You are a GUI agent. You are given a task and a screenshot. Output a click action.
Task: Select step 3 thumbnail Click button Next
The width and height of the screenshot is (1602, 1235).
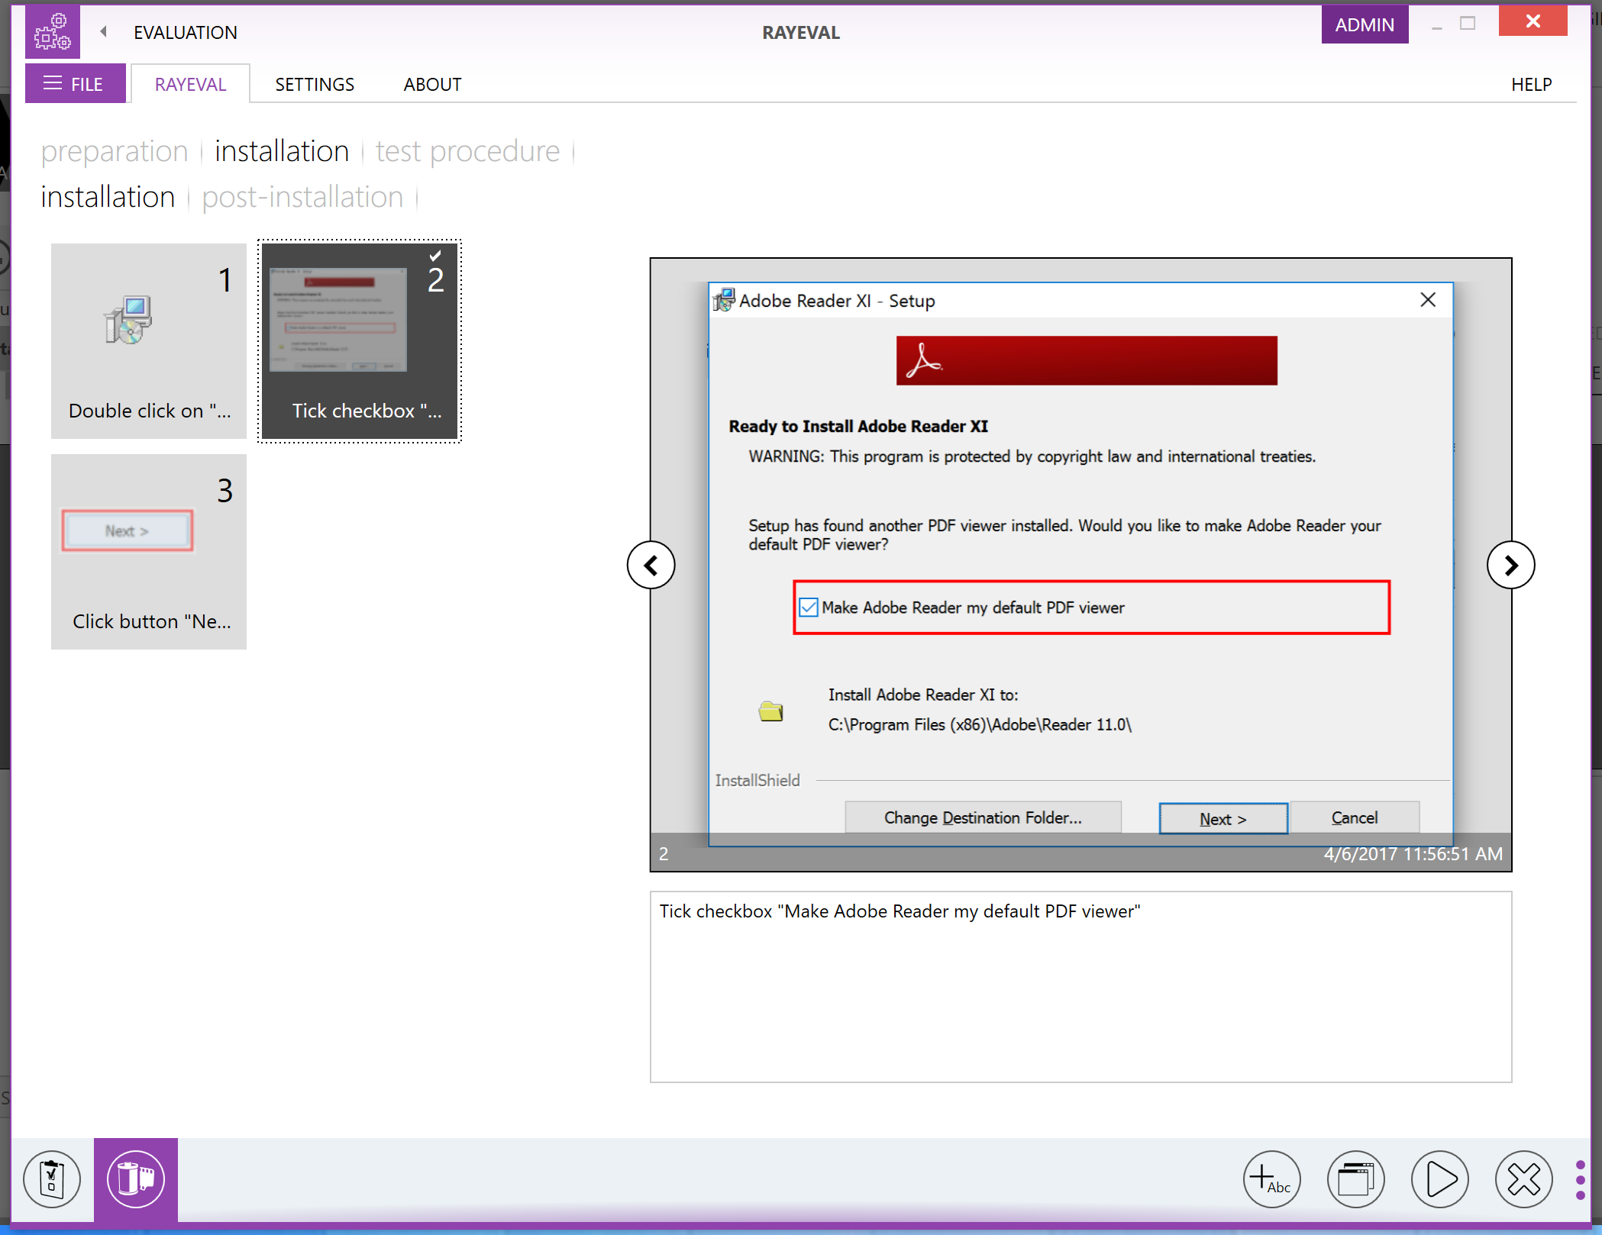tap(149, 552)
